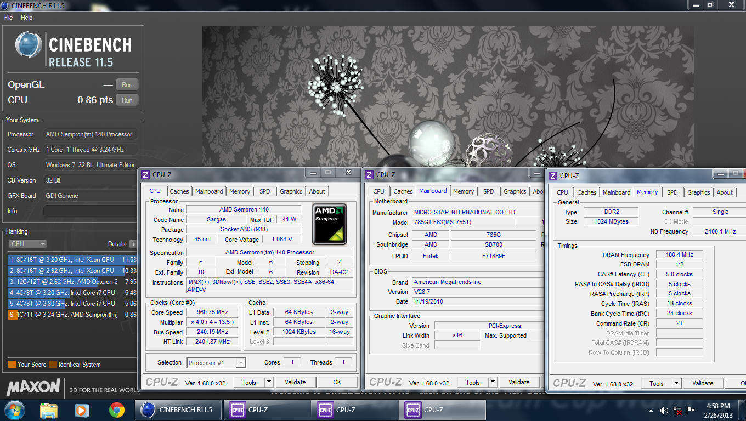
Task: Click the MAXON logo
Action: tap(33, 387)
